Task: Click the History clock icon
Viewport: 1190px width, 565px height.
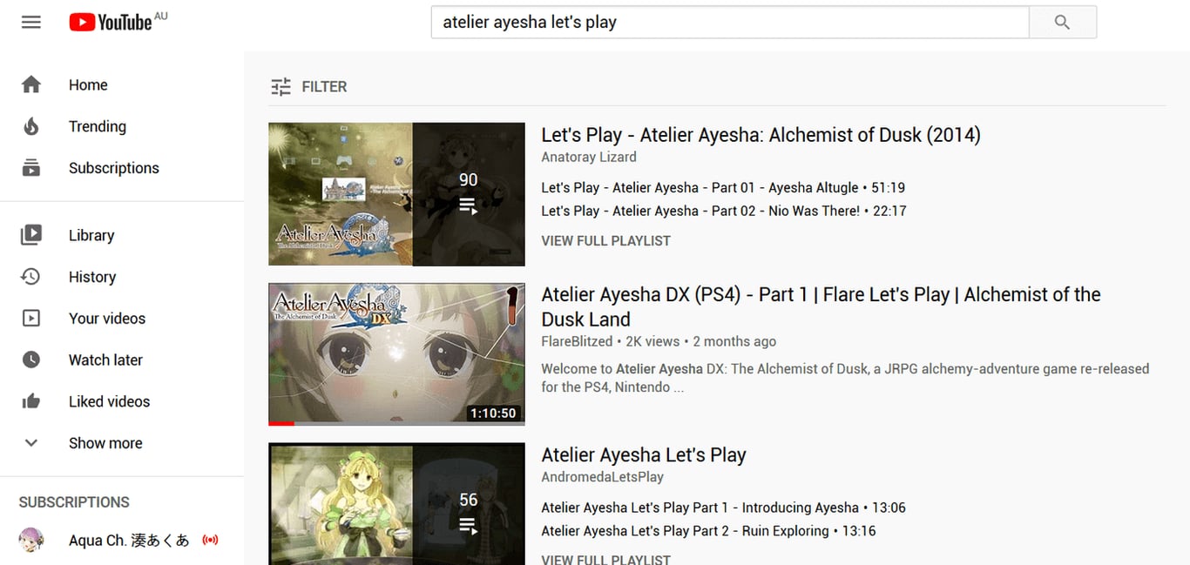Action: pos(31,277)
